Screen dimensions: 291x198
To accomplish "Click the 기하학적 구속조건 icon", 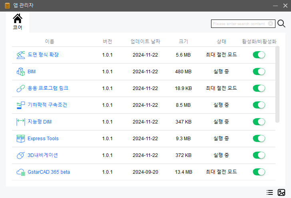I will tap(21, 105).
